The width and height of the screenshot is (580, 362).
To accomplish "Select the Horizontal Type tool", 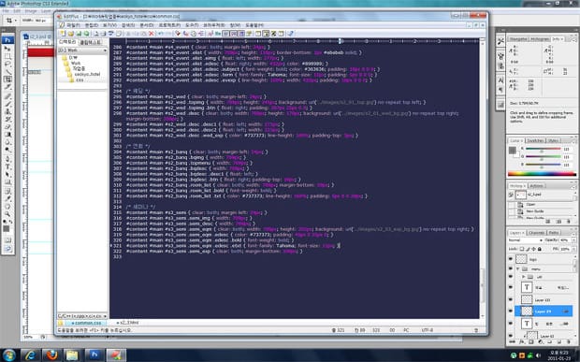I will [x=7, y=167].
